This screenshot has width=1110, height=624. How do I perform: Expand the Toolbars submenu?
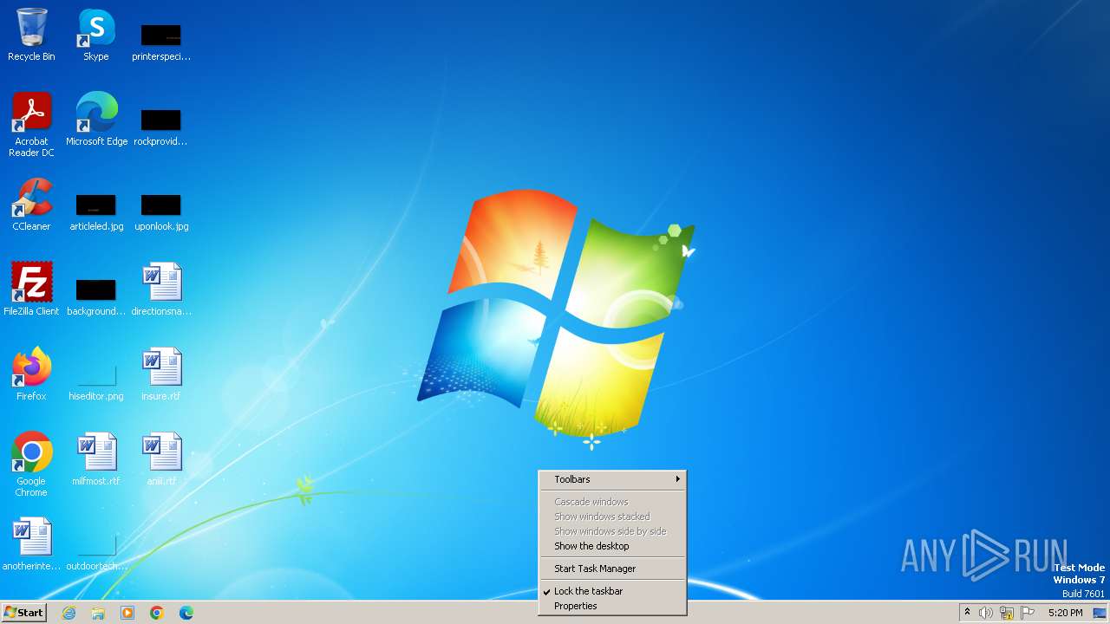[612, 479]
